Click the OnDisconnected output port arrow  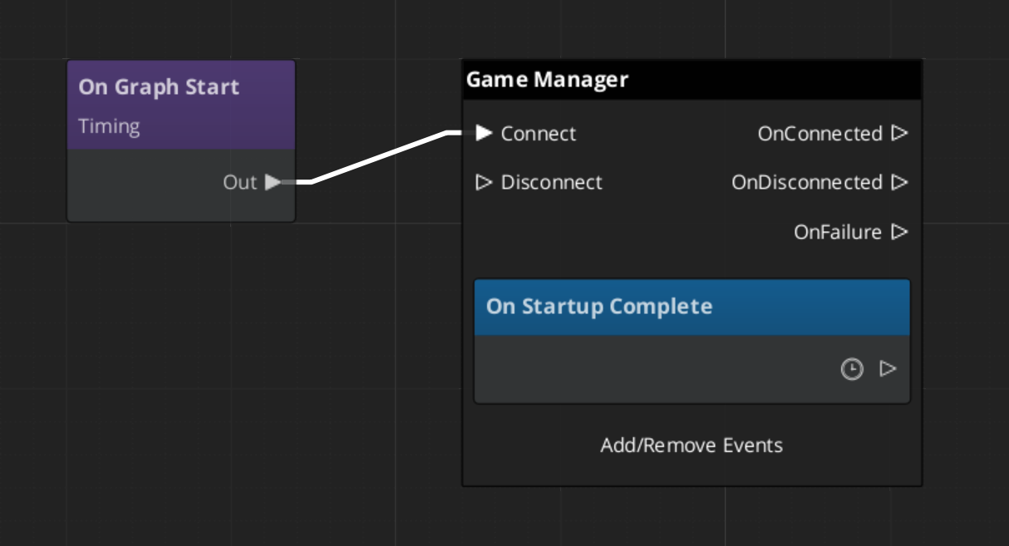[x=898, y=182]
